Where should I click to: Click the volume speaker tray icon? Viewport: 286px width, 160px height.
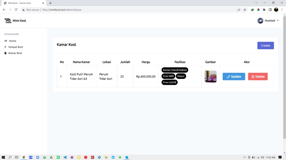[262, 157]
